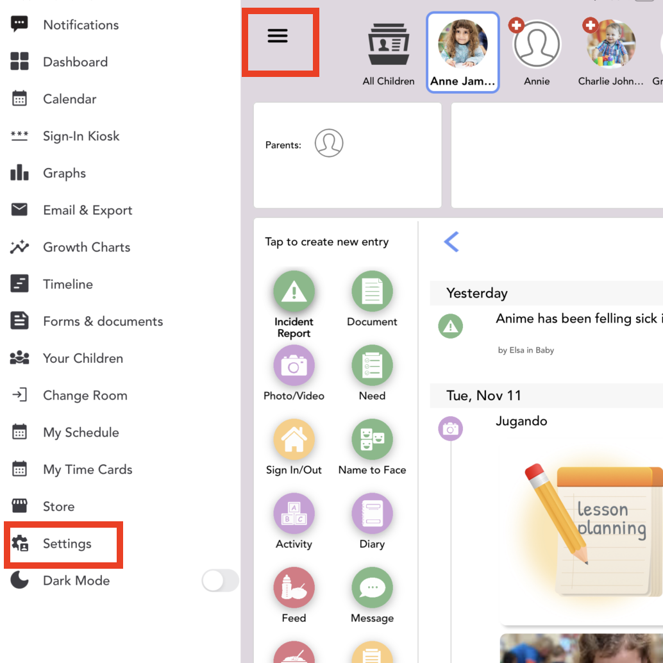Click the Yesterday date header
The height and width of the screenshot is (663, 663).
546,293
